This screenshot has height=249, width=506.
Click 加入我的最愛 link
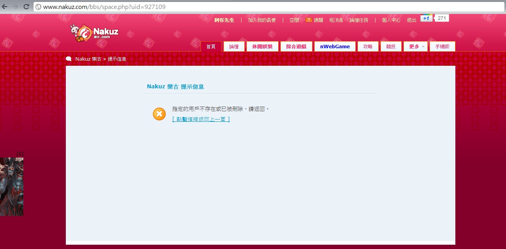click(x=262, y=20)
